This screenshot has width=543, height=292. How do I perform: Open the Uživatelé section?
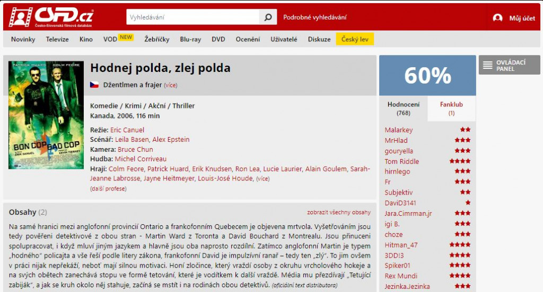tap(284, 39)
